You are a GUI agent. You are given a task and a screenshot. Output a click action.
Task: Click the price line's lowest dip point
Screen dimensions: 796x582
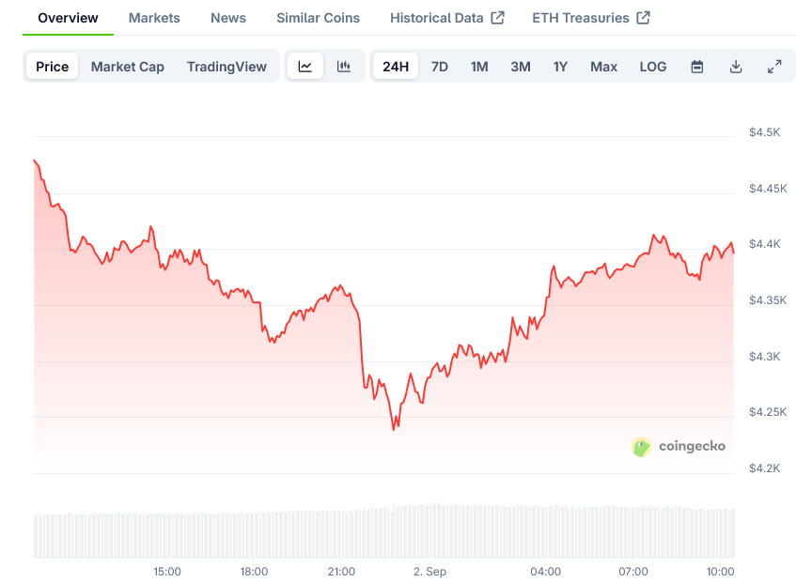(x=395, y=429)
